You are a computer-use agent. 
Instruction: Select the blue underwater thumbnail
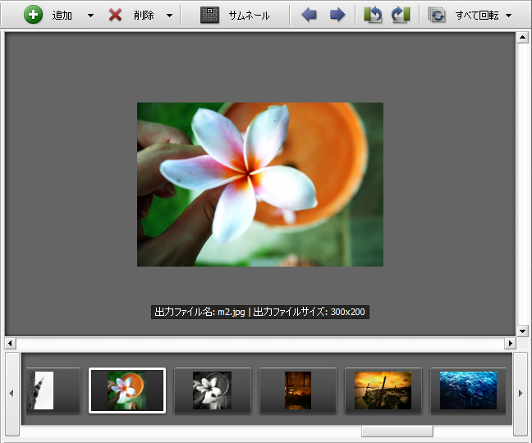pos(468,390)
